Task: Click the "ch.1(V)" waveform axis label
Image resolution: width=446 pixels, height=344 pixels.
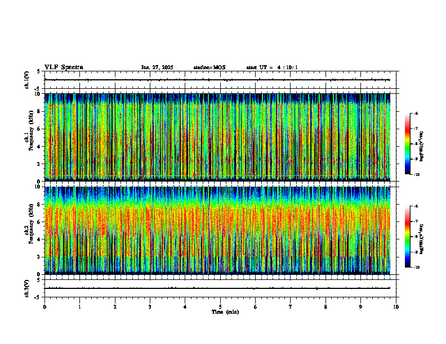Action: (x=27, y=80)
